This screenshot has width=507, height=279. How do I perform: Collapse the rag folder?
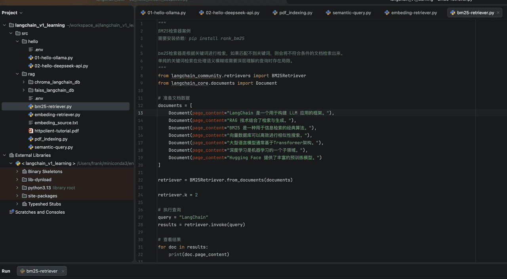pyautogui.click(x=17, y=74)
